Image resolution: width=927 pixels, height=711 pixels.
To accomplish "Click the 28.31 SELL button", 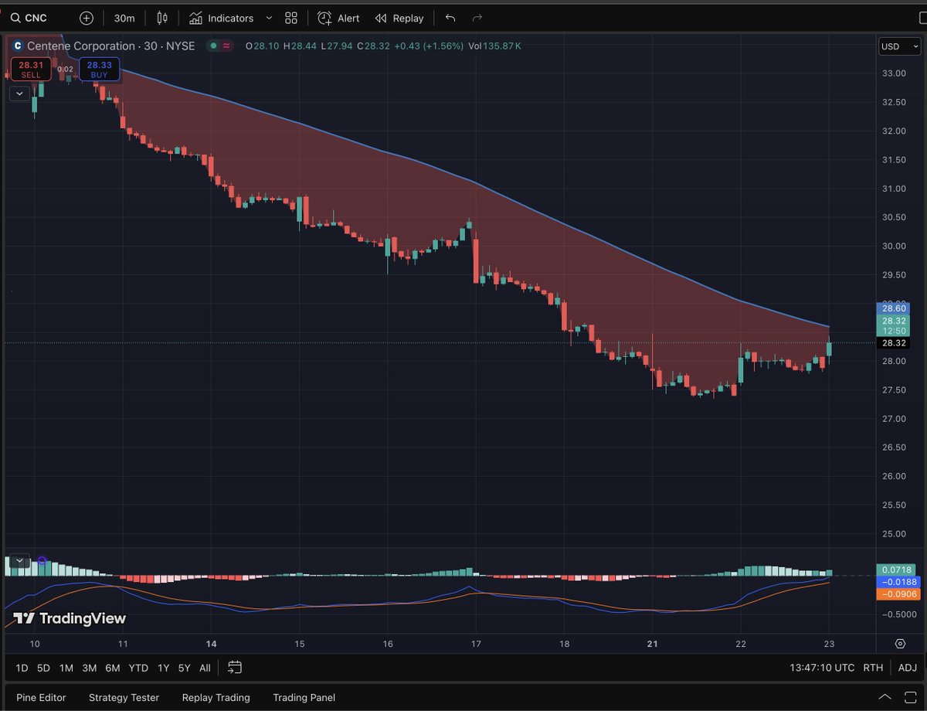I will pos(31,70).
